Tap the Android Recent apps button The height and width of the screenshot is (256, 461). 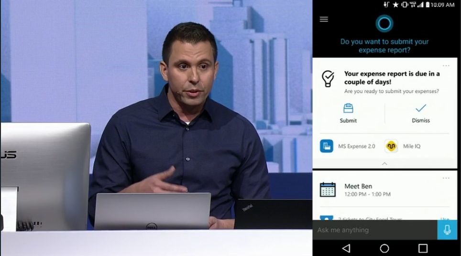point(423,248)
